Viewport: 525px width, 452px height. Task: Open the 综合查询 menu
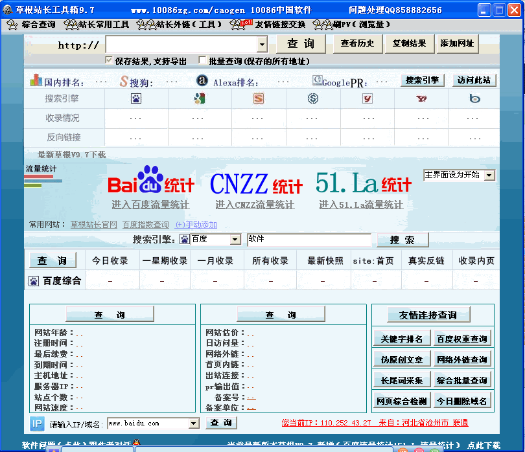tap(32, 25)
